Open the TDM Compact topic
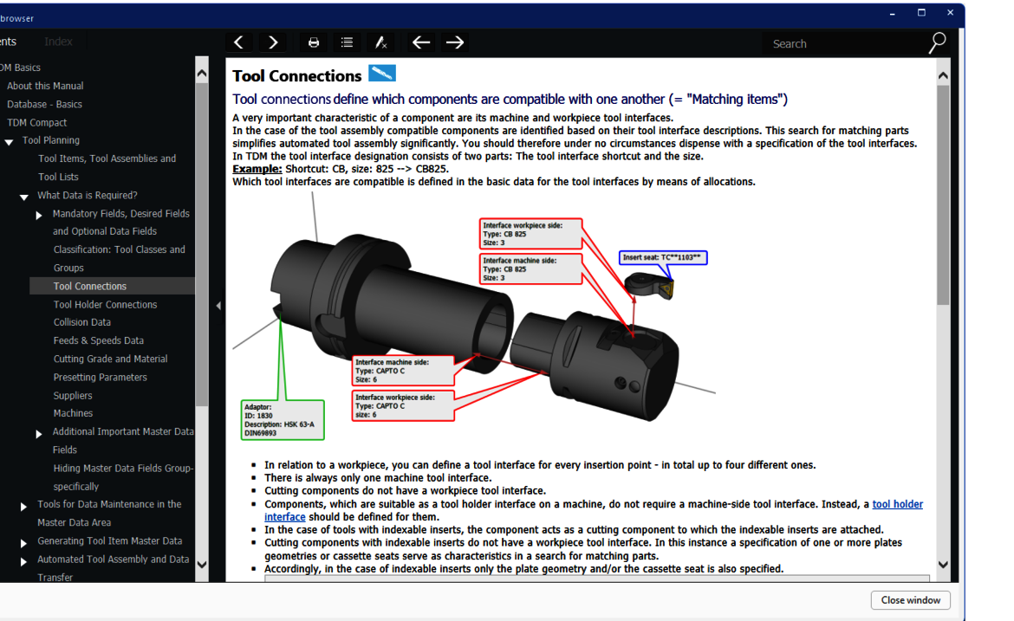 [37, 122]
